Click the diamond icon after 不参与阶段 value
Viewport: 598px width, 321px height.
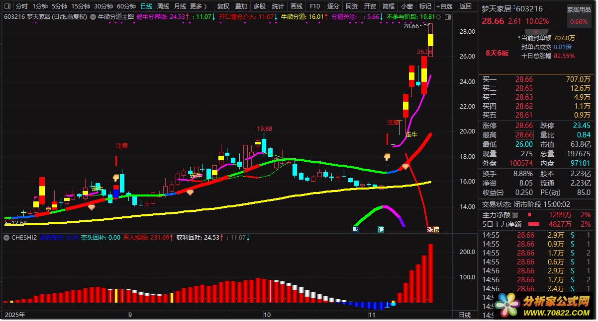[438, 17]
